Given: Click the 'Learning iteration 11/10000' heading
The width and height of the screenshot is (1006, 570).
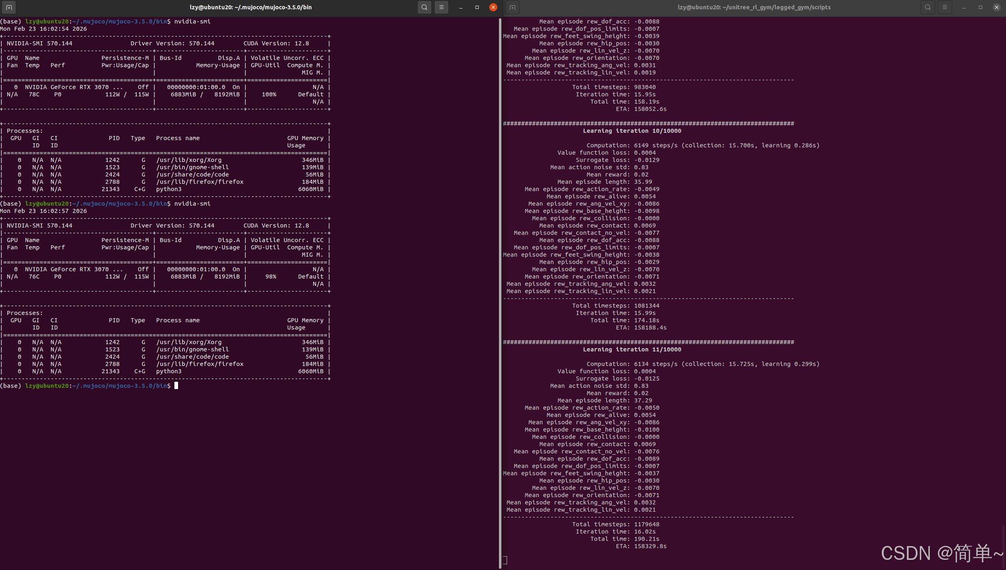Looking at the screenshot, I should tap(632, 349).
